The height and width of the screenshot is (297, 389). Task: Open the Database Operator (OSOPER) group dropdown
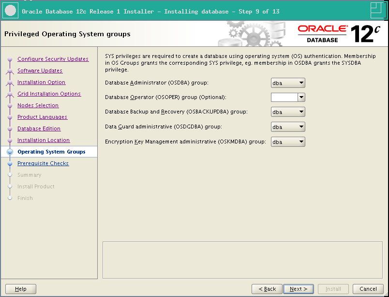click(300, 97)
